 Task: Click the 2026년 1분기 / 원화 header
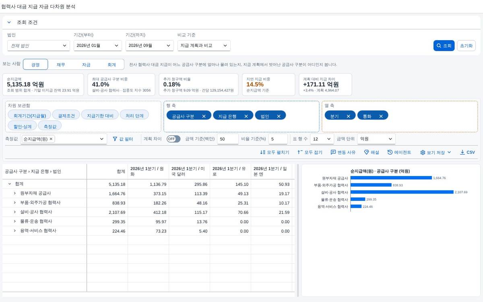tap(148, 172)
